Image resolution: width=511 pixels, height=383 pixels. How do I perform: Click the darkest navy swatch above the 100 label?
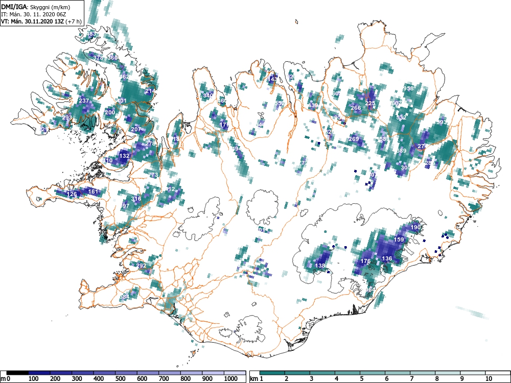[39, 373]
